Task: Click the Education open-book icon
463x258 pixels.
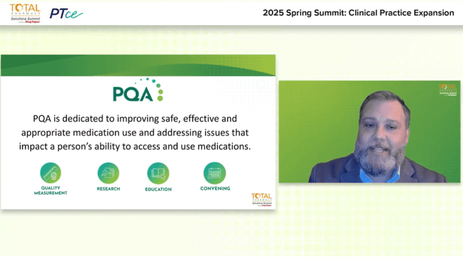Action: 158,173
